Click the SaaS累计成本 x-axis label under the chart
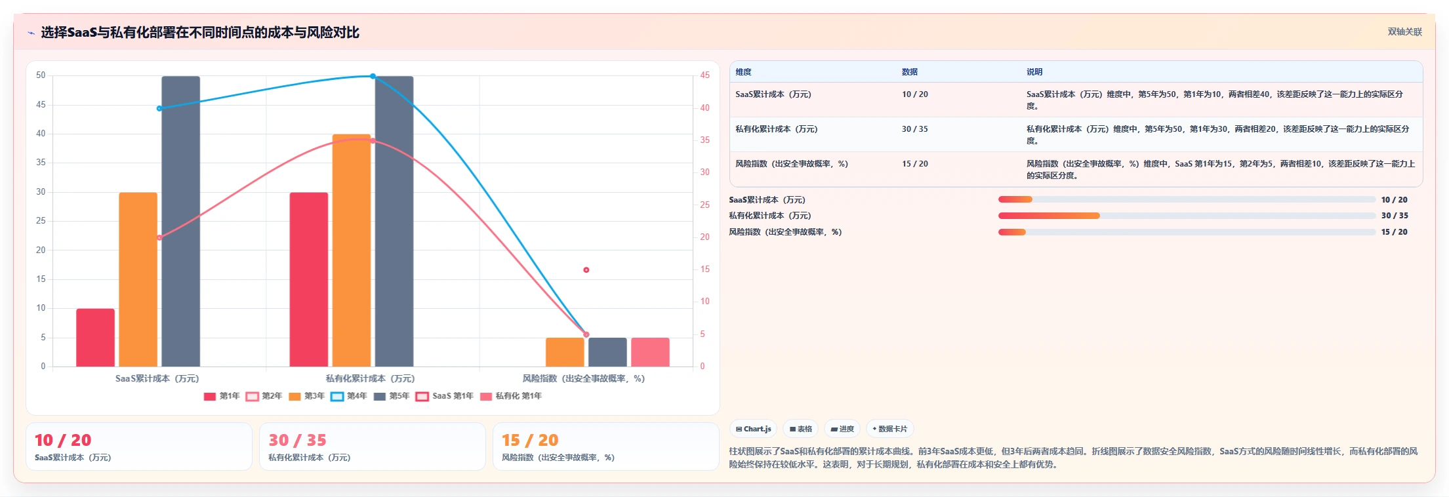 [157, 378]
